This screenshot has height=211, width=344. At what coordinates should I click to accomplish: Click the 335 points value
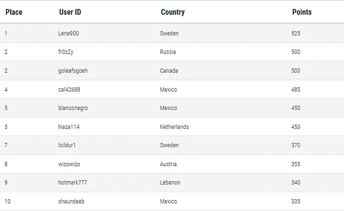(x=295, y=201)
